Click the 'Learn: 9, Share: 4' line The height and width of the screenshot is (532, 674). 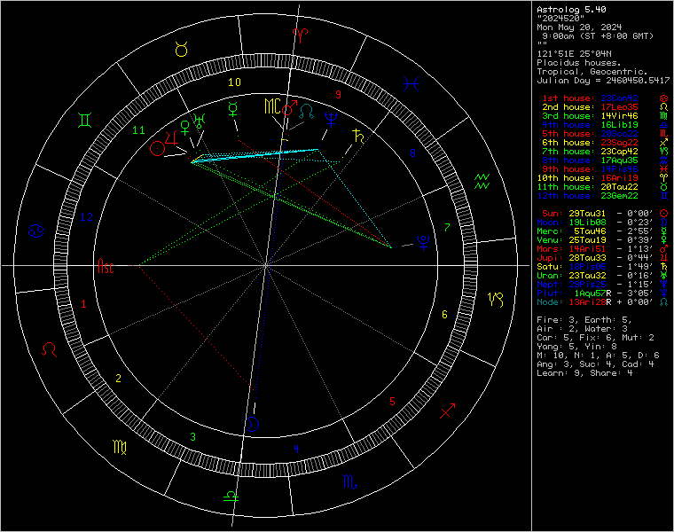[584, 373]
